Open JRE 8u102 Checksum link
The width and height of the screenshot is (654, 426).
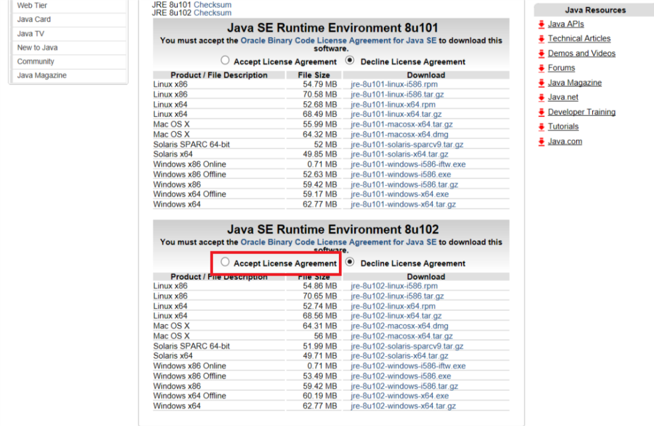click(212, 12)
